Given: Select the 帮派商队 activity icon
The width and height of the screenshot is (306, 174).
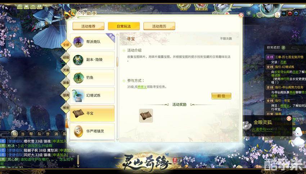Looking at the screenshot, I should pos(78,42).
